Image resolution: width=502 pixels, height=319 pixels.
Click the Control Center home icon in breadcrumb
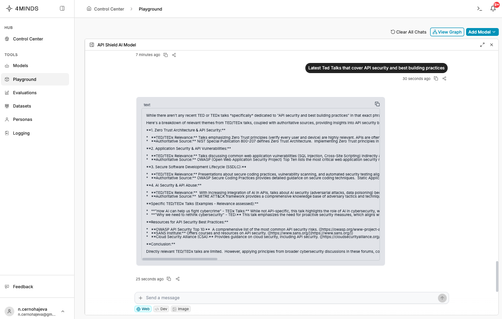coord(89,9)
